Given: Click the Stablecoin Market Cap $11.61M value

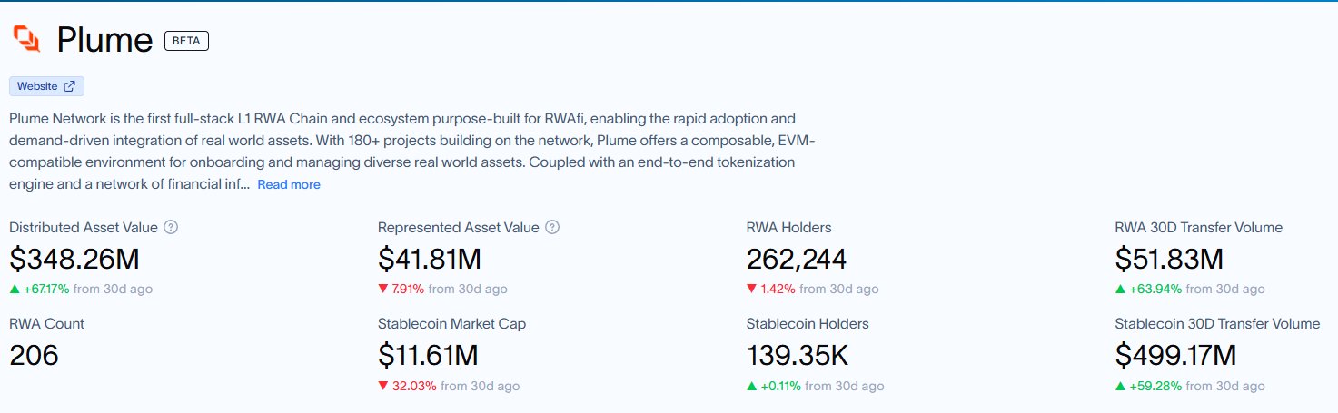Looking at the screenshot, I should (427, 356).
